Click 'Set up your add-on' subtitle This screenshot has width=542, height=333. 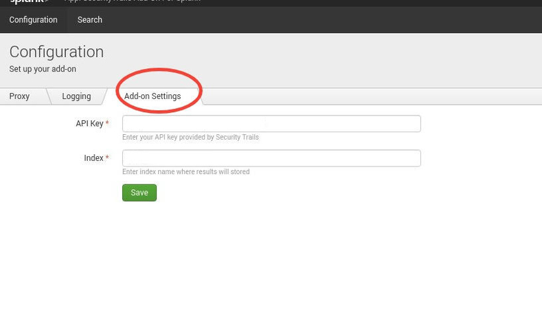[x=43, y=69]
